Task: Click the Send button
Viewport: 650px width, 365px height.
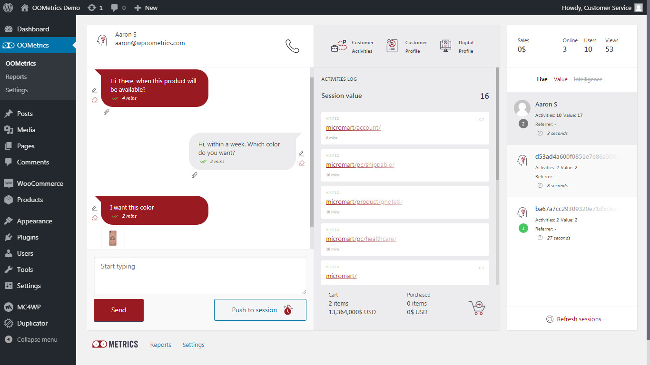Action: click(x=118, y=310)
